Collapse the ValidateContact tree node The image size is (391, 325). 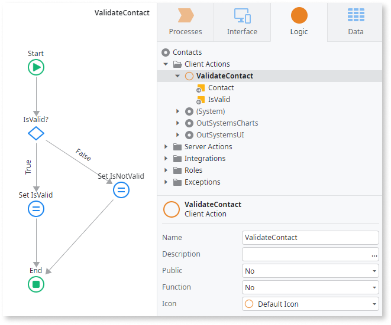[177, 76]
